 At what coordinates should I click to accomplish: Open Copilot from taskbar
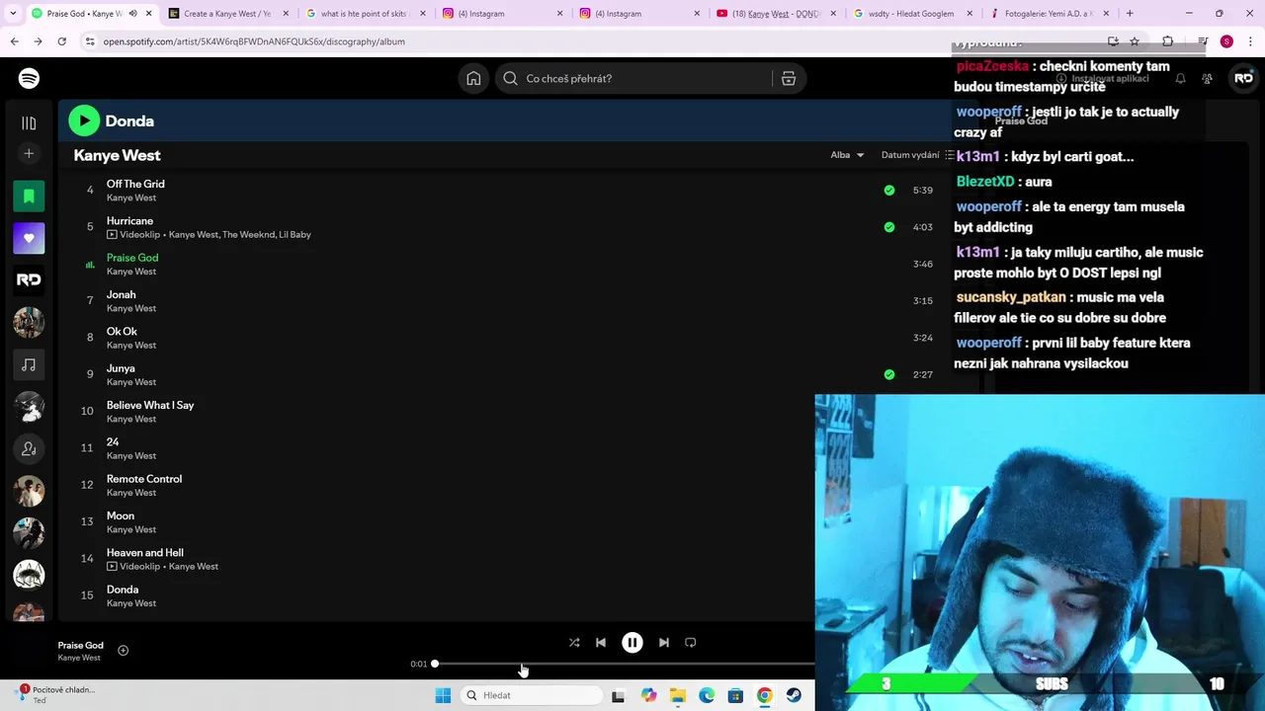coord(648,695)
